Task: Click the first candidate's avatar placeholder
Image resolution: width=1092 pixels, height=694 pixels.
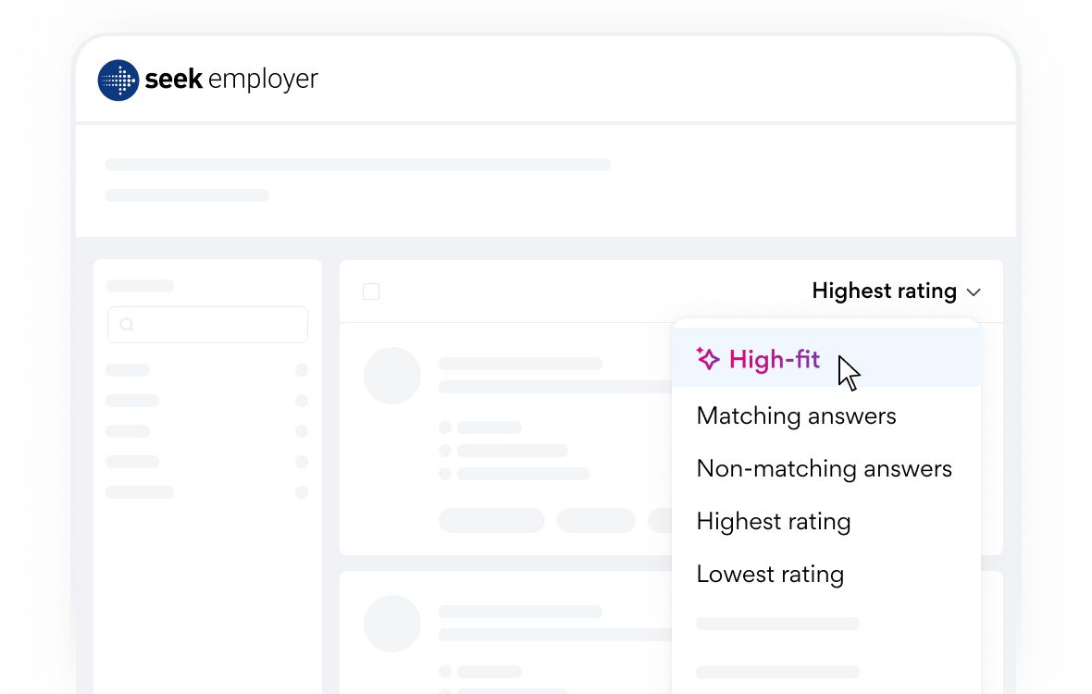Action: [392, 375]
